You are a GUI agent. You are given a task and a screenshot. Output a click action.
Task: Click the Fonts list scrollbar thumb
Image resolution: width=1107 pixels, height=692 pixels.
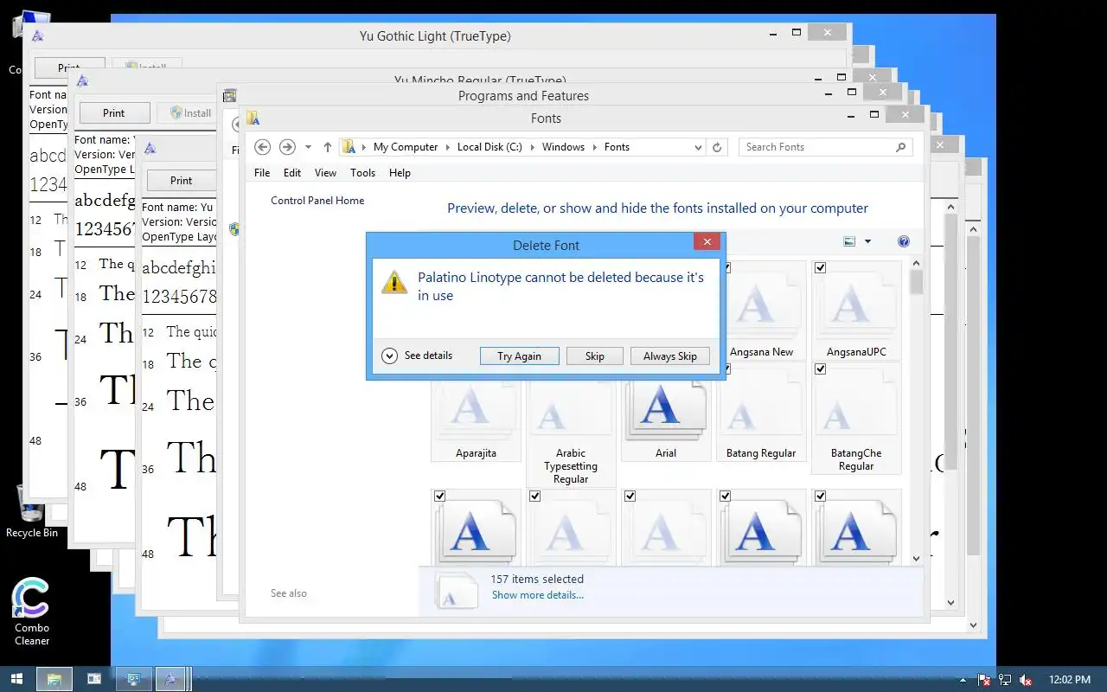[916, 282]
